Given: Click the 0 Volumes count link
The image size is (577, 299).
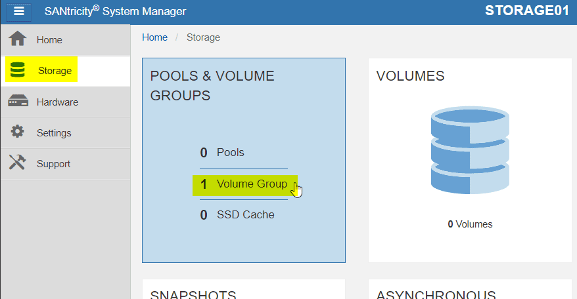Looking at the screenshot, I should pos(470,224).
